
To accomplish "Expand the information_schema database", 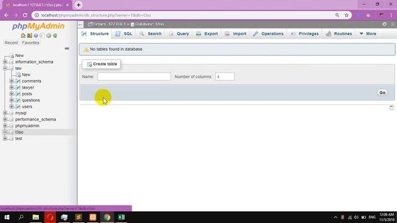I will 5,62.
